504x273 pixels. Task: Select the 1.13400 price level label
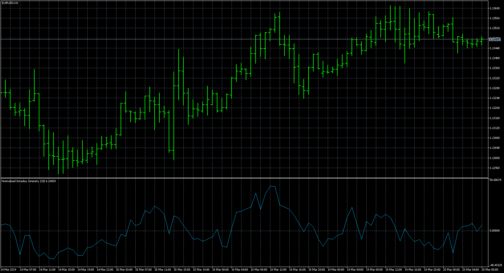[x=495, y=58]
